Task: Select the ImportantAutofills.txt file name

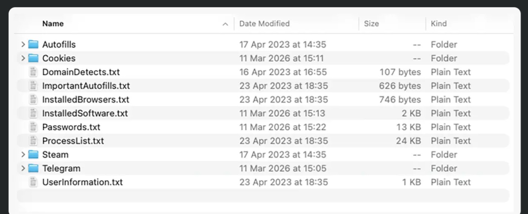Action: 86,86
